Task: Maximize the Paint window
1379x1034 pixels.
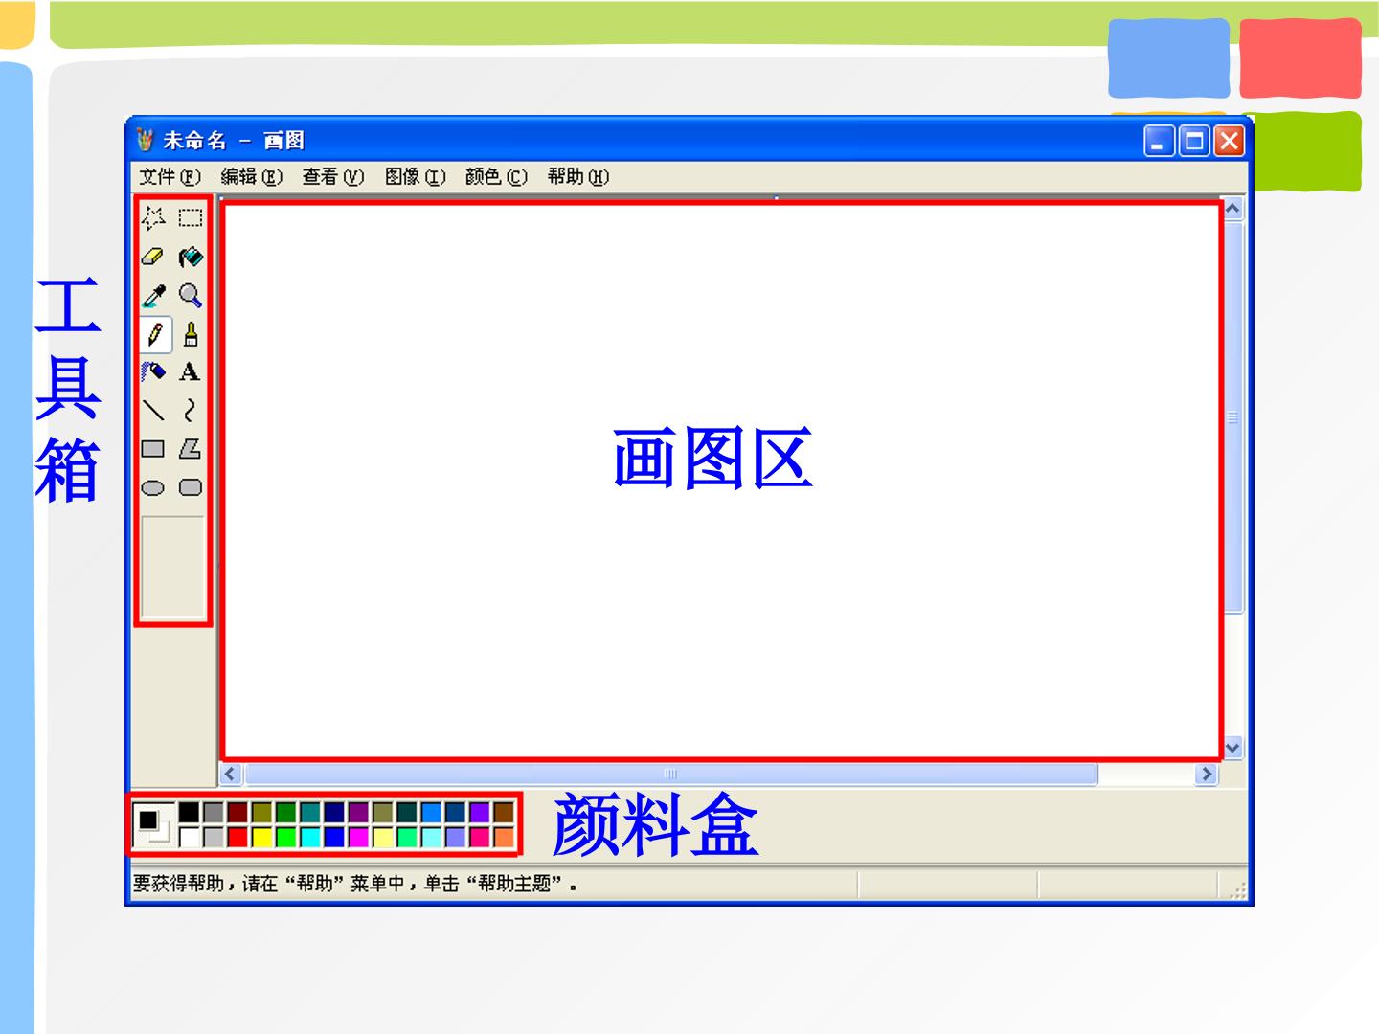Action: [1194, 141]
